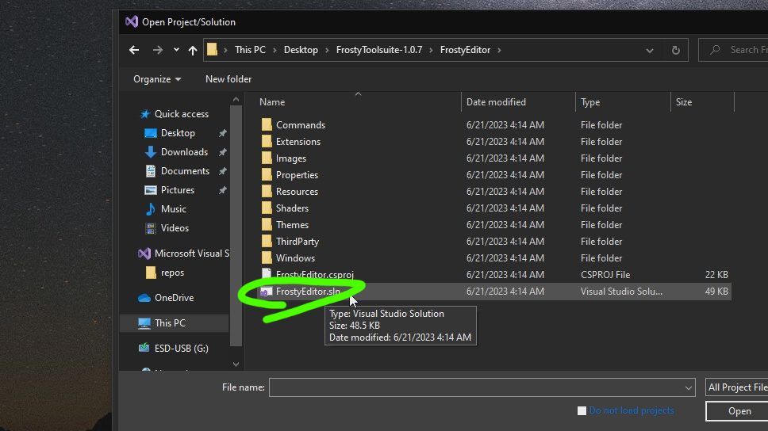This screenshot has width=768, height=431.
Task: Select OneDrive in navigation pane
Action: [x=174, y=298]
